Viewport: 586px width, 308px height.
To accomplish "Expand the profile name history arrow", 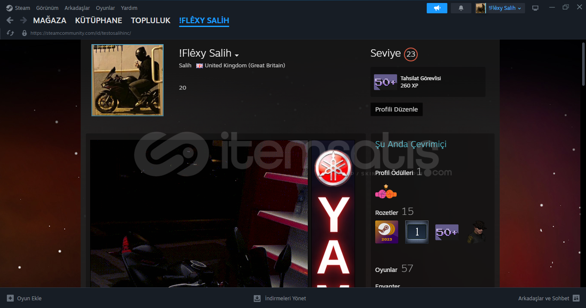I will 237,55.
